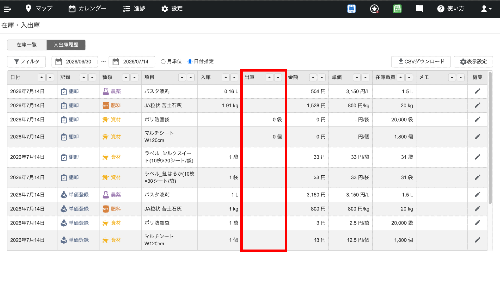
Task: Edit the ラベル_シルクスイート row
Action: (477, 157)
